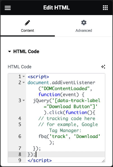Collapse the HTML Code section arrow
Image resolution: width=113 pixels, height=167 pixels.
(x=10, y=52)
